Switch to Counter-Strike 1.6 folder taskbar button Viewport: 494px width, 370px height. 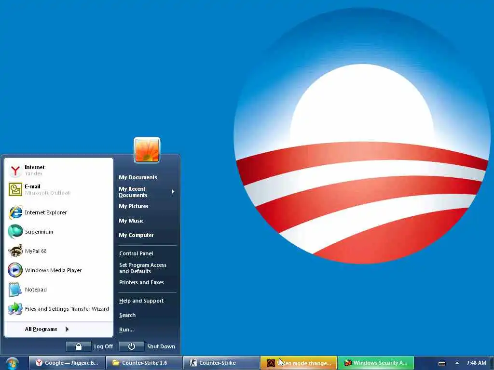tap(144, 363)
